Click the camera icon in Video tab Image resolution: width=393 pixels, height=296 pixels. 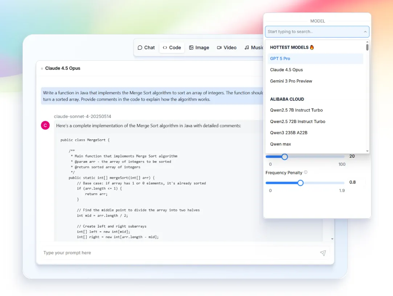pyautogui.click(x=219, y=48)
